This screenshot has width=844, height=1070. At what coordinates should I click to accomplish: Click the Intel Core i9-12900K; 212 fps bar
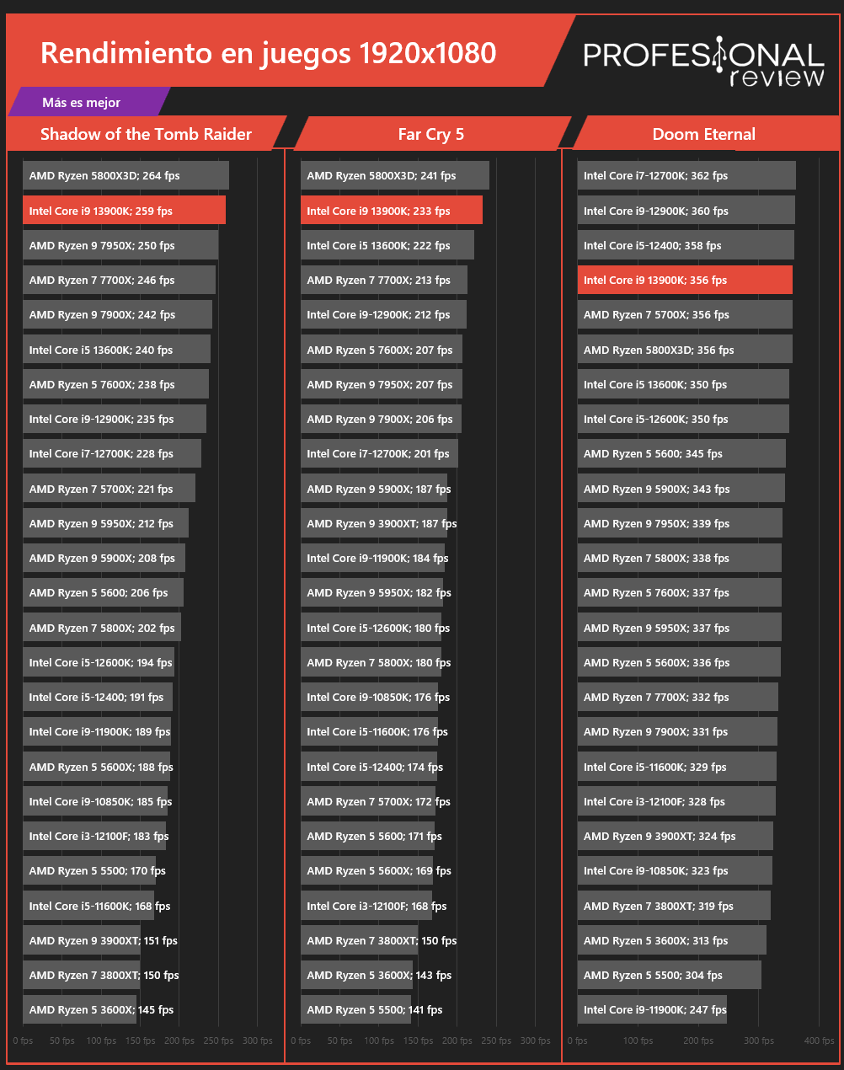click(x=383, y=314)
